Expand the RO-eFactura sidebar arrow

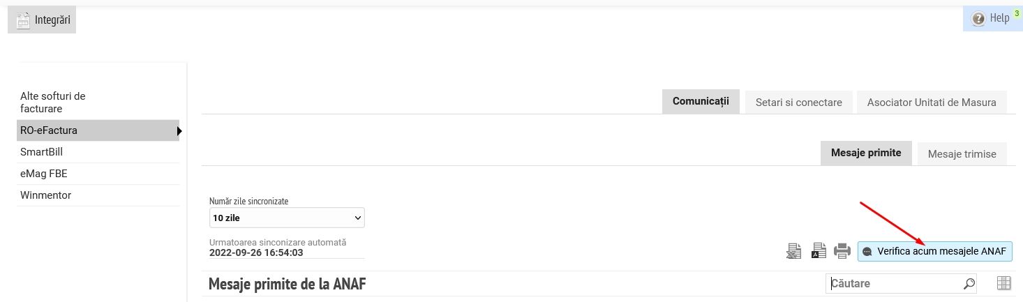[179, 130]
